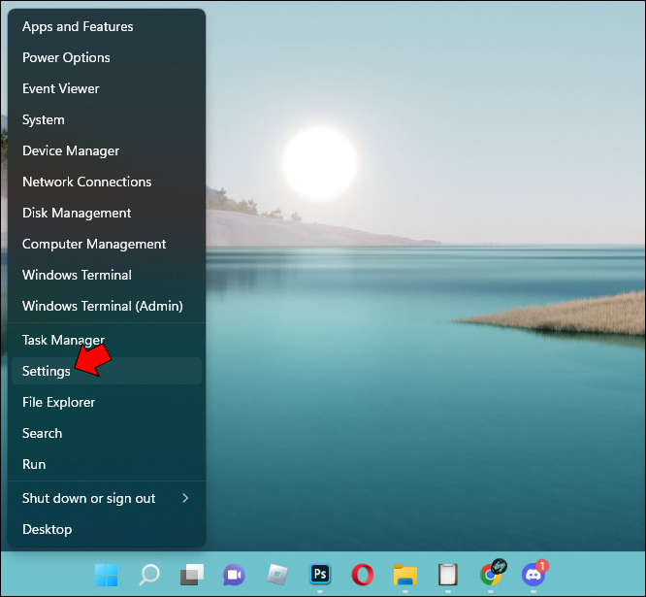Click the Windows Start button
Viewport: 646px width, 597px height.
(x=106, y=575)
